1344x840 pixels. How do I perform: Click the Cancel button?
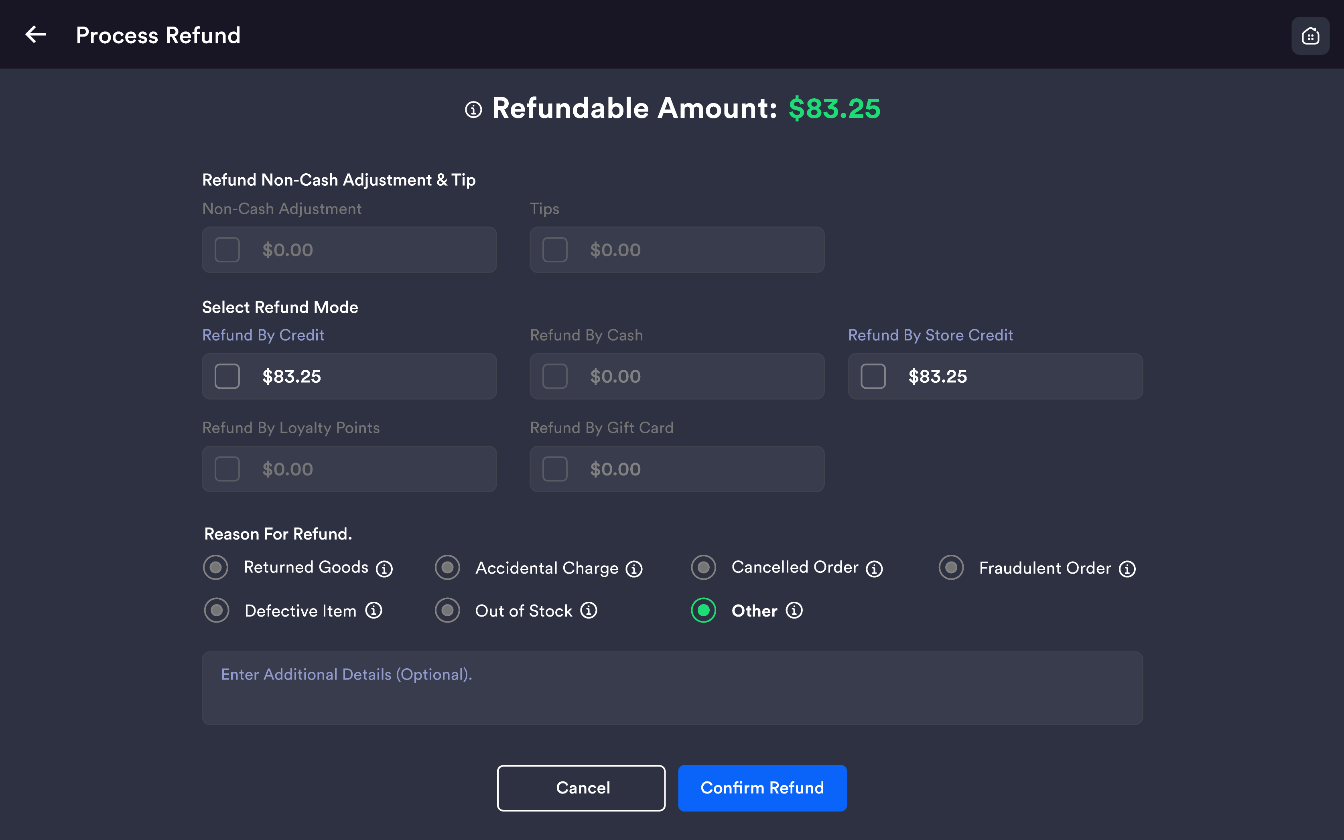[x=581, y=788]
